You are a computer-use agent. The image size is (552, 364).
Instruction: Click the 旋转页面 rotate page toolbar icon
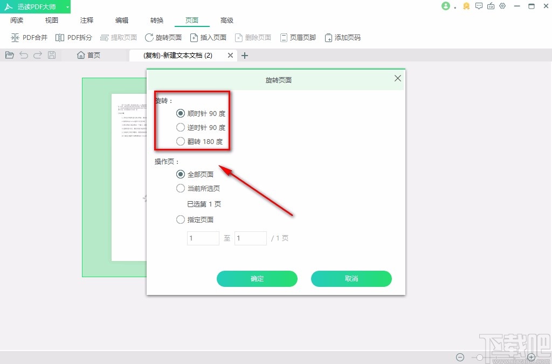[x=163, y=37]
